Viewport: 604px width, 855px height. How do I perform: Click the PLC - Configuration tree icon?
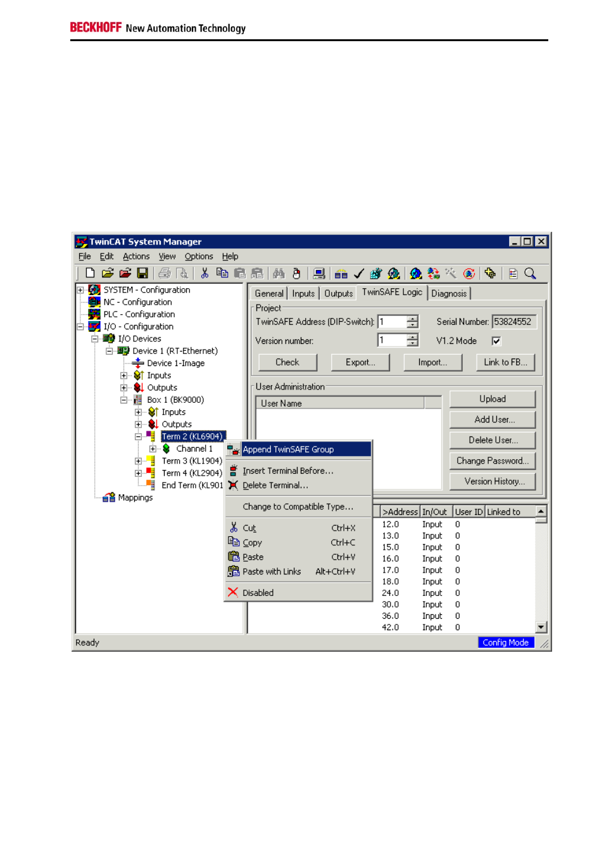pyautogui.click(x=94, y=314)
